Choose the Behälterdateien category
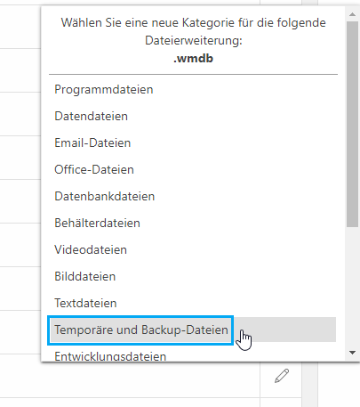This screenshot has height=407, width=360. pos(193,223)
